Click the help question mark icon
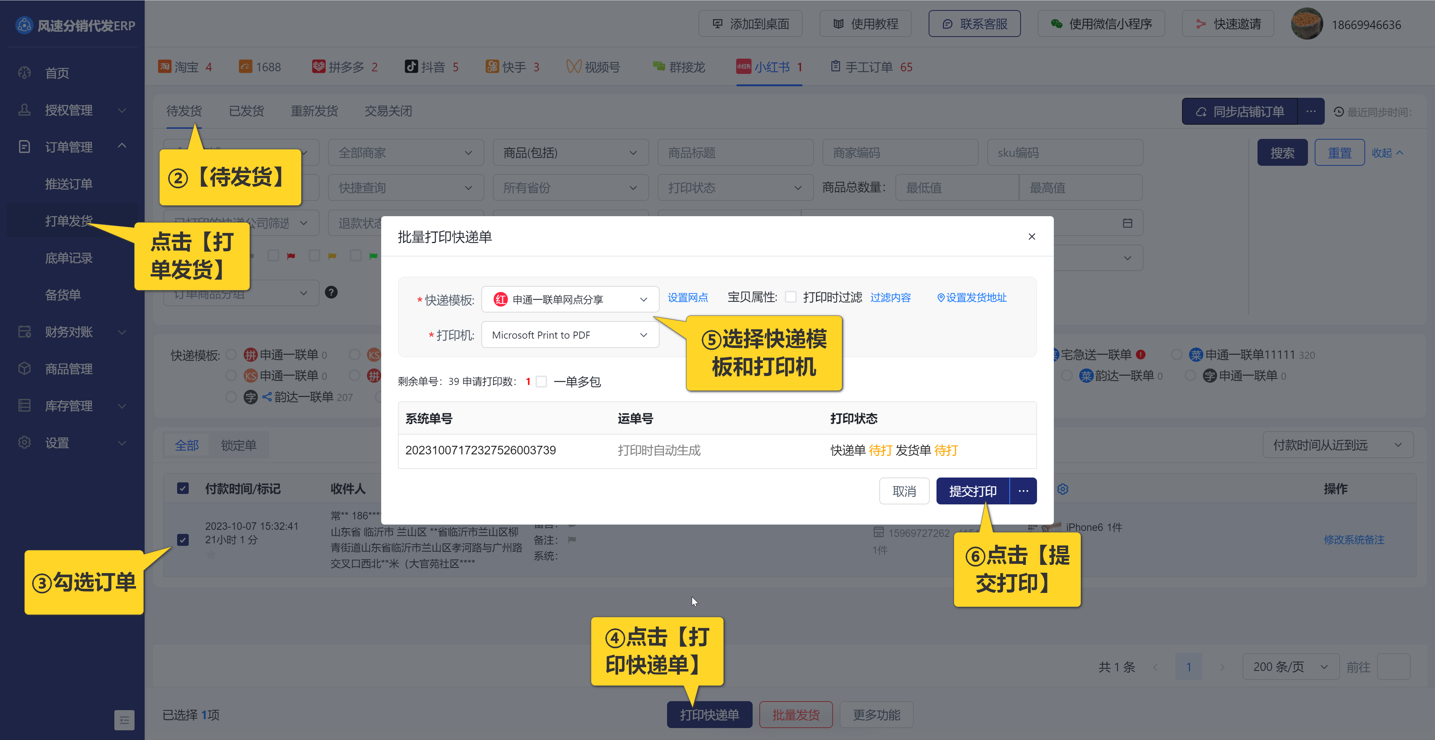Screen dimensions: 1435x740 pyautogui.click(x=331, y=292)
